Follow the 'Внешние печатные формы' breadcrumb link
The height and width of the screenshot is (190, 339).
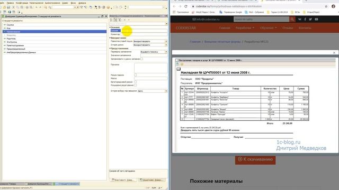click(222, 42)
